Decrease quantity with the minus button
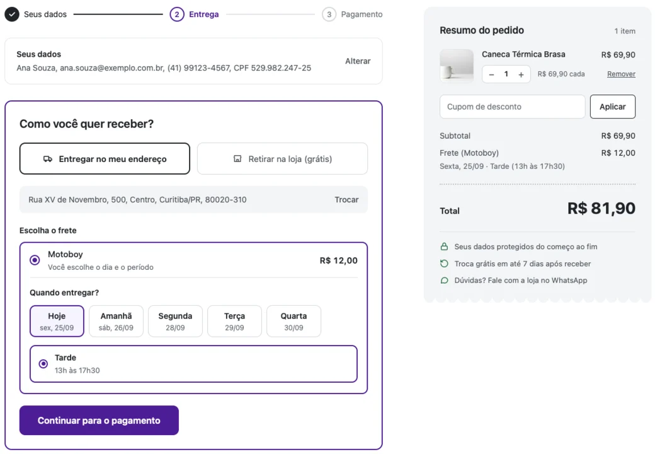Image resolution: width=655 pixels, height=454 pixels. (492, 74)
